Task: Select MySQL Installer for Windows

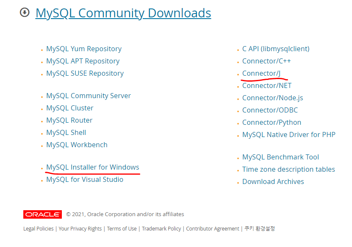Action: pyautogui.click(x=93, y=167)
